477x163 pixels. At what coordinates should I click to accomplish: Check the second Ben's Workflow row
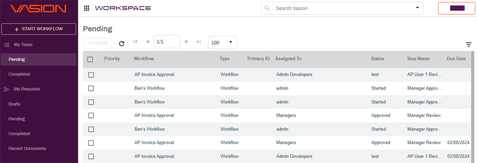(91, 102)
